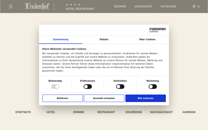Open the BUCHEN header link
The height and width of the screenshot is (130, 208).
pyautogui.click(x=120, y=6)
